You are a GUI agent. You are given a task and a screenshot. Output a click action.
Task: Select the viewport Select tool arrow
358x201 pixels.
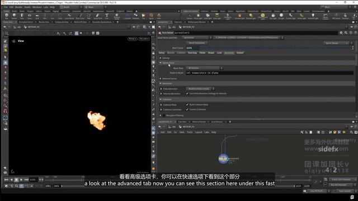pyautogui.click(x=5, y=57)
